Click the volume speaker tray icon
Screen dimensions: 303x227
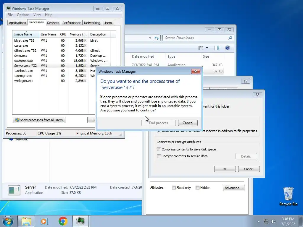pyautogui.click(x=273, y=221)
